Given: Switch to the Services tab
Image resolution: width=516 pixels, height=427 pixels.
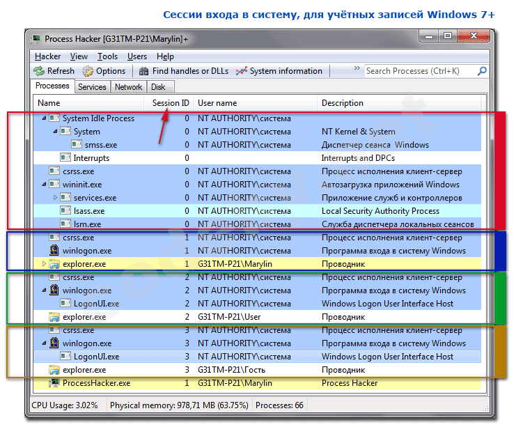Looking at the screenshot, I should pos(92,87).
